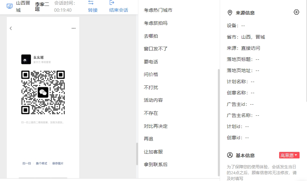Click the 广告主名称 row
Screen dimensions: 307x181
coord(243,115)
